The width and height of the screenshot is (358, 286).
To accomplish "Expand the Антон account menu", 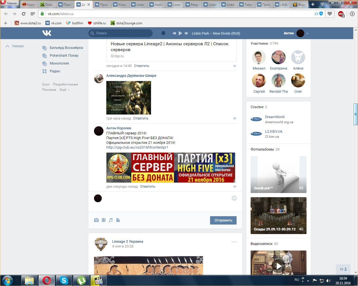I will click(296, 33).
